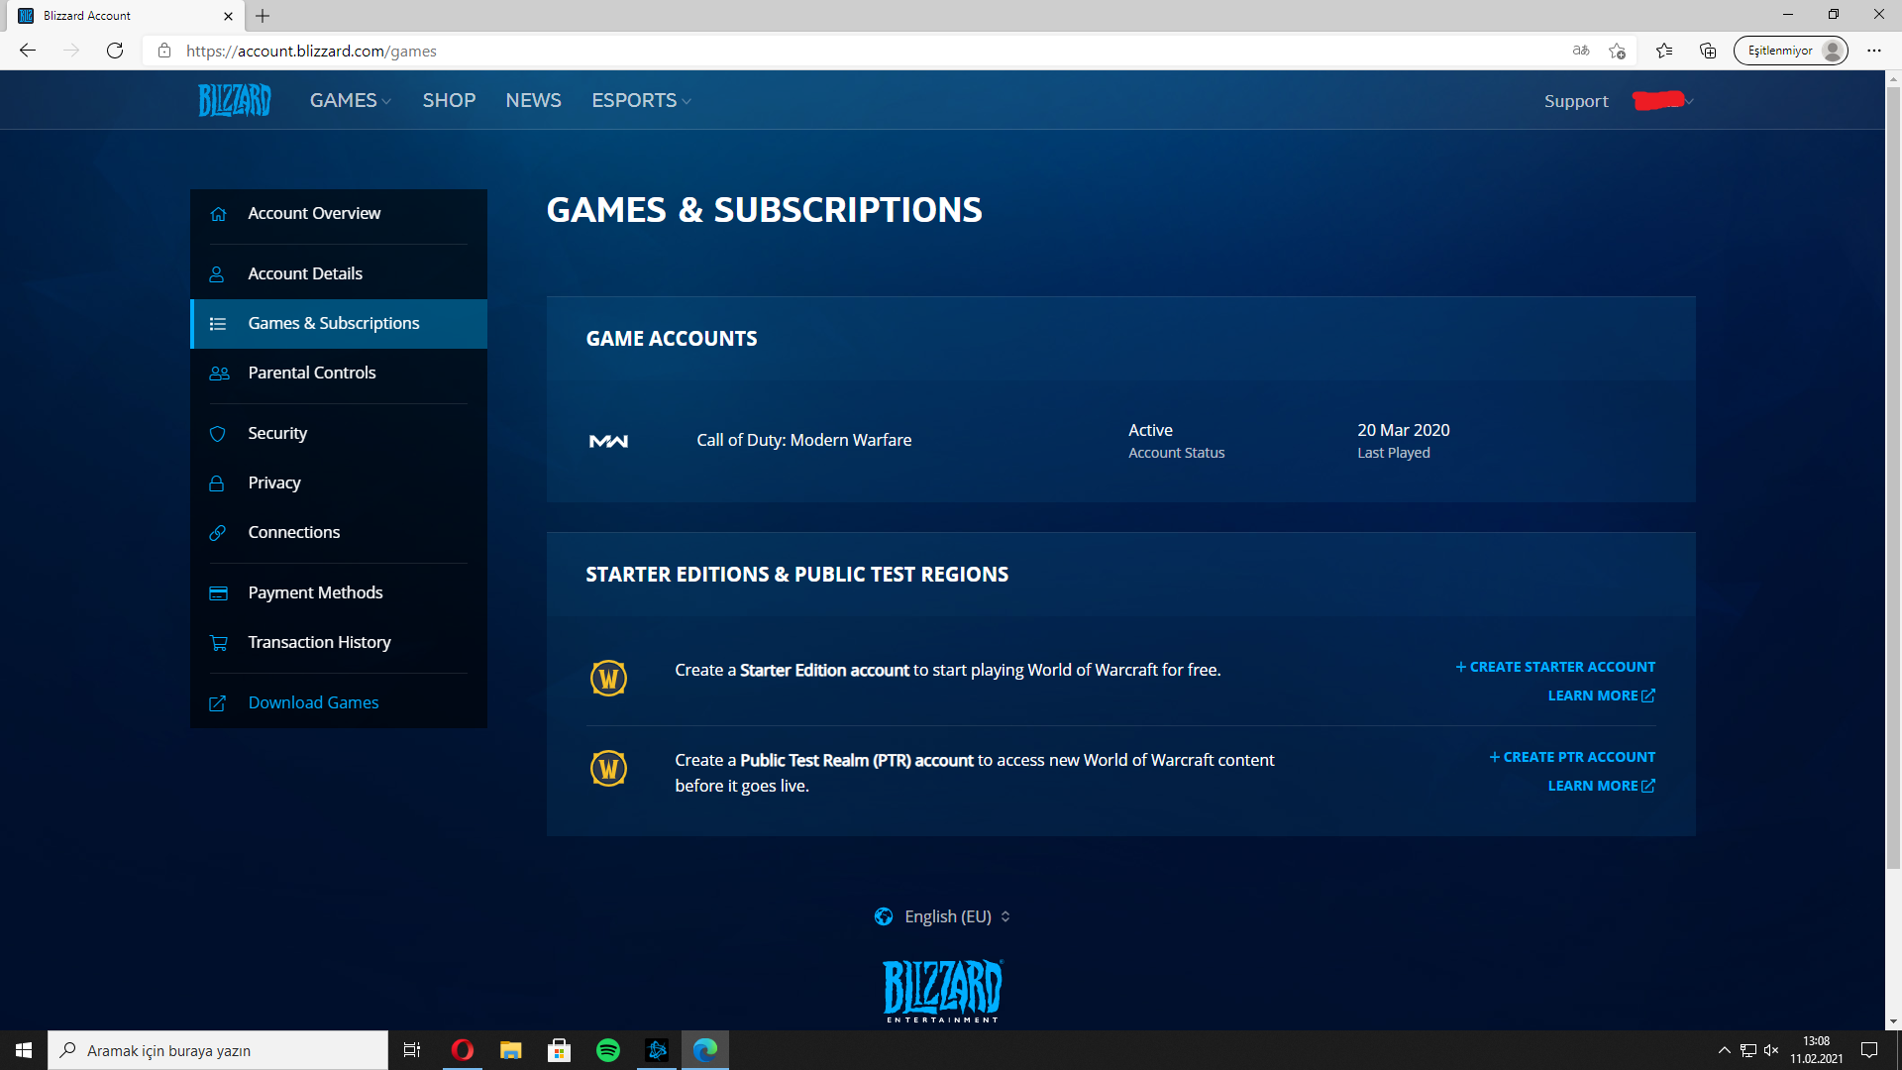
Task: Open the browser Collections icon
Action: click(x=1708, y=51)
